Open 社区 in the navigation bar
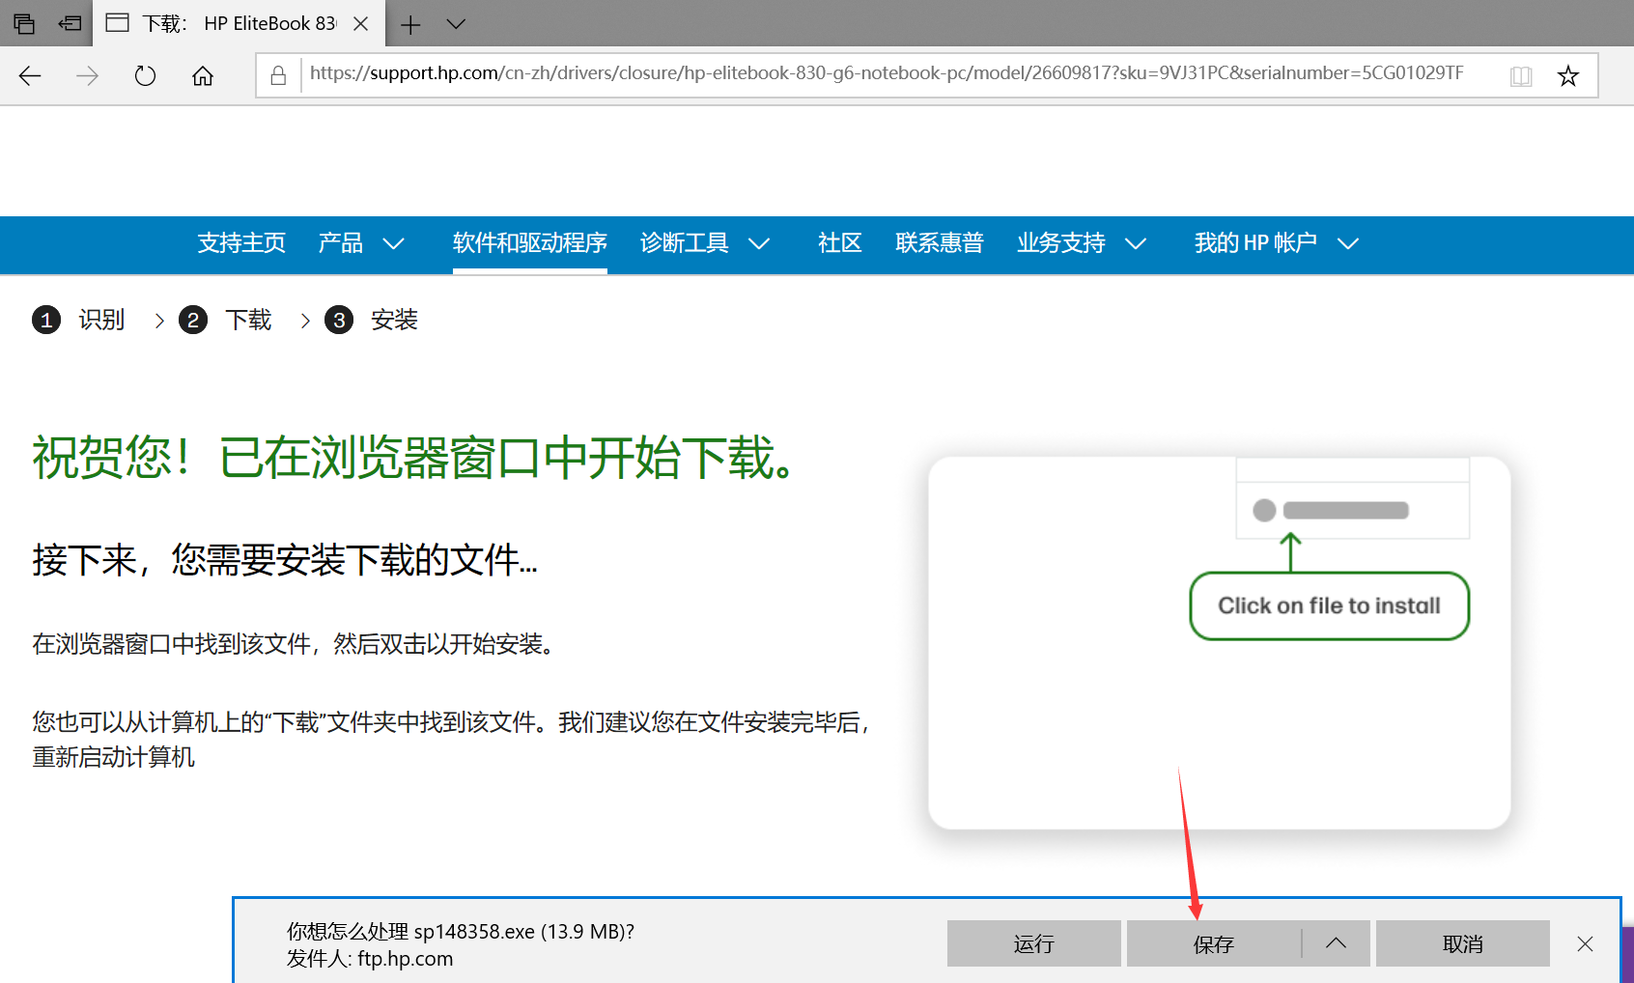Image resolution: width=1634 pixels, height=983 pixels. click(x=839, y=243)
